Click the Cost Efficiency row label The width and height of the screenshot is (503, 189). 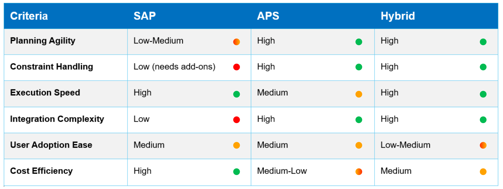click(x=41, y=171)
